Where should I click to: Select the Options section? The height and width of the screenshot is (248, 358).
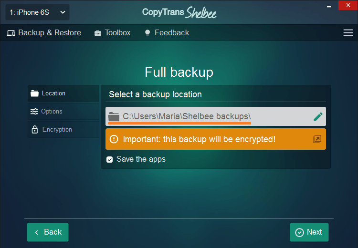point(63,111)
